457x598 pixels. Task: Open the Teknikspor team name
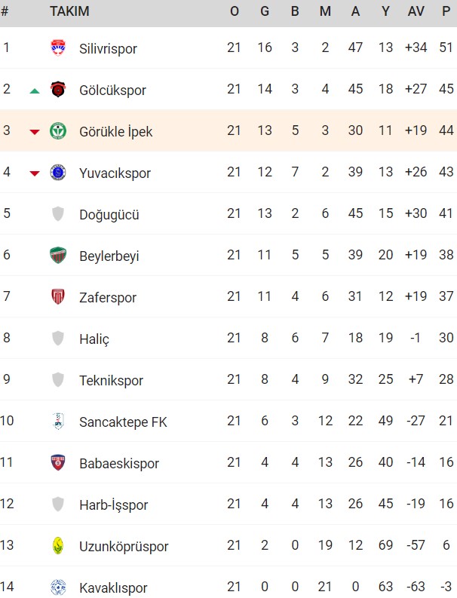[111, 381]
